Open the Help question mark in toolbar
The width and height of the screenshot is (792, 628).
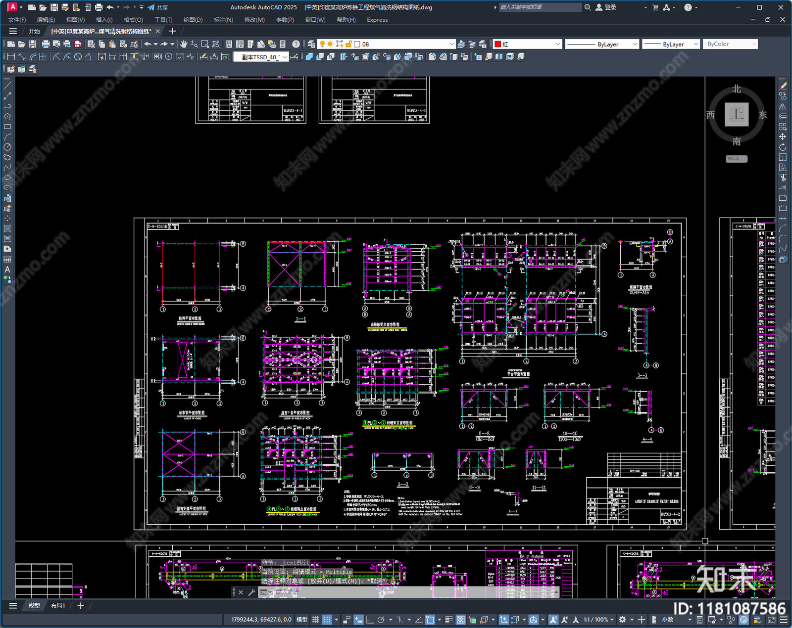point(296,44)
